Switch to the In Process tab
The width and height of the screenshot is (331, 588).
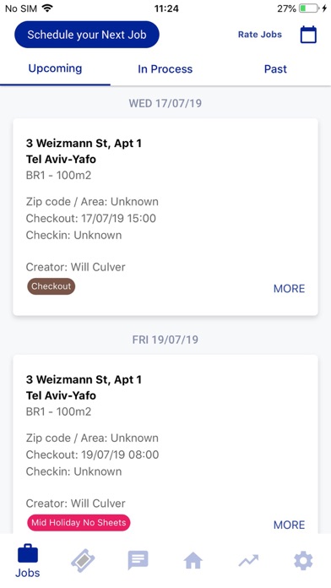pyautogui.click(x=165, y=69)
